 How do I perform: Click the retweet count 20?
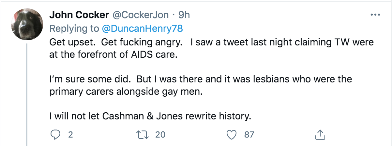tap(160, 134)
